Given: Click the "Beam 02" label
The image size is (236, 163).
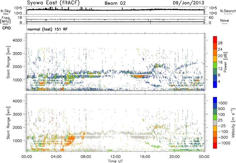Looking at the screenshot, I should click(x=115, y=3).
